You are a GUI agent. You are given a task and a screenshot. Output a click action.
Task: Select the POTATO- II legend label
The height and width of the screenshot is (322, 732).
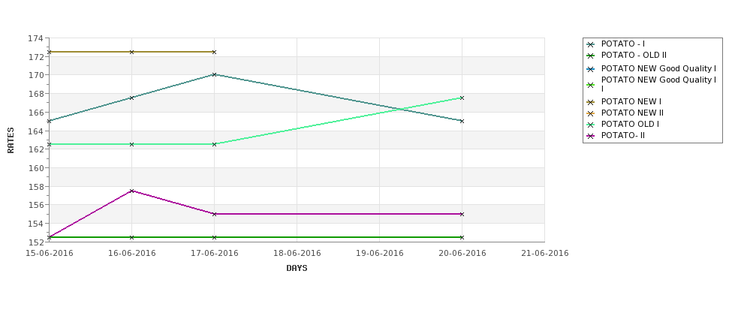tap(622, 135)
